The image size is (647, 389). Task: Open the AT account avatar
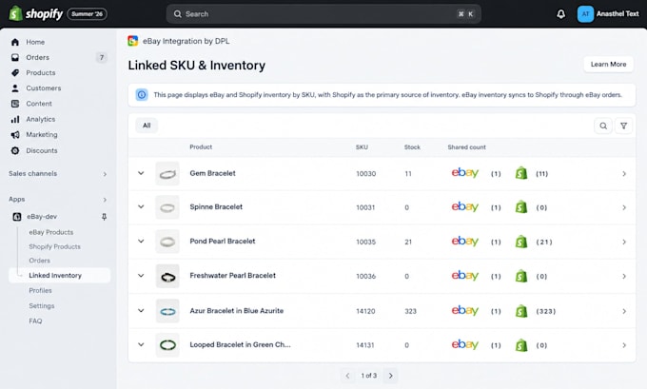(585, 14)
